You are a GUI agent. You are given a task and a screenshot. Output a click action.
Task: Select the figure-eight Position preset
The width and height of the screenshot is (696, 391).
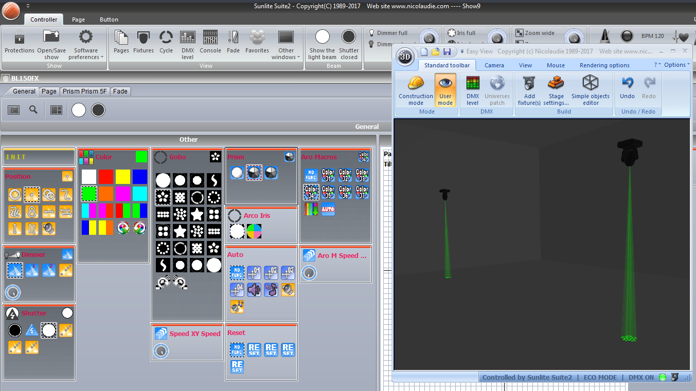click(x=32, y=212)
